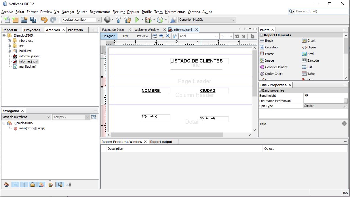Viewport: 350px width, 197px height.
Task: Open the Reestructurar menu
Action: coord(100,12)
